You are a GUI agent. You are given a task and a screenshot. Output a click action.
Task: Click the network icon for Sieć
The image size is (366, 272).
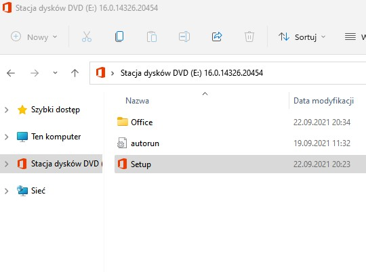click(x=22, y=191)
